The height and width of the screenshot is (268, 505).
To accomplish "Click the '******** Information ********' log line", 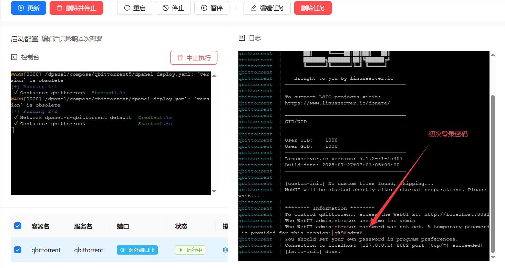I will coord(330,208).
